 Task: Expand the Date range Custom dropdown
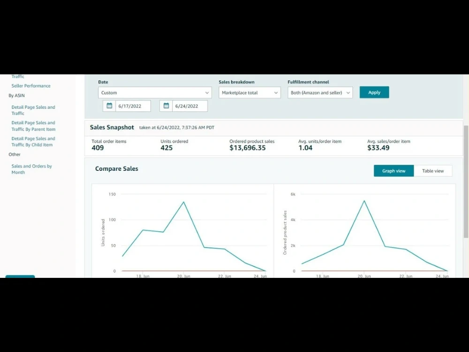(155, 92)
